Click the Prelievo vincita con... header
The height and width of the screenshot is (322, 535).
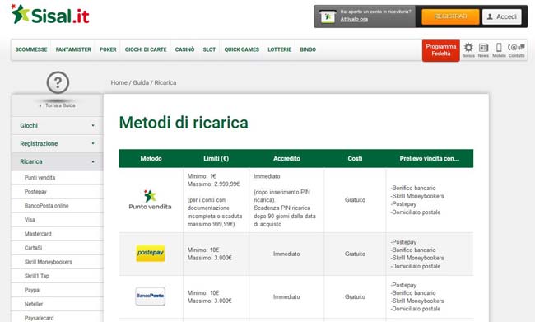click(x=429, y=158)
